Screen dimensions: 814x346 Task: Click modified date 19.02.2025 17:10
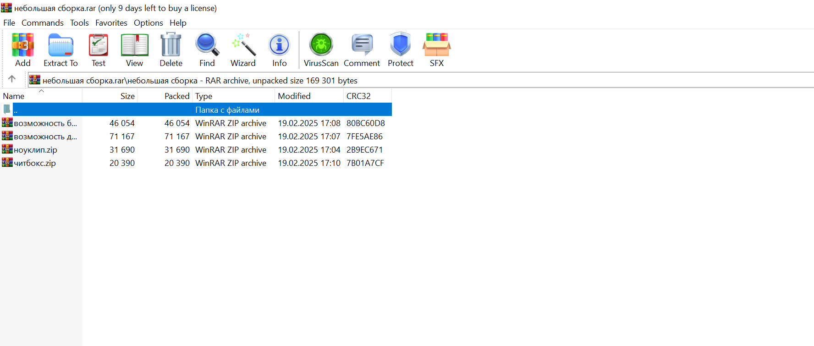tap(309, 163)
